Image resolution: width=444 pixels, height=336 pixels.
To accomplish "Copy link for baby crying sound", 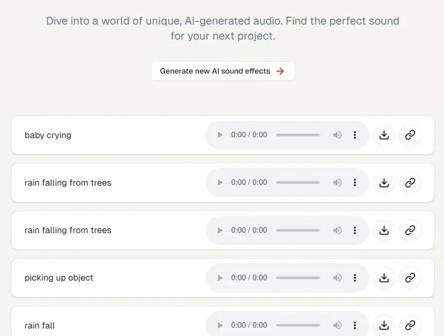I will 410,135.
